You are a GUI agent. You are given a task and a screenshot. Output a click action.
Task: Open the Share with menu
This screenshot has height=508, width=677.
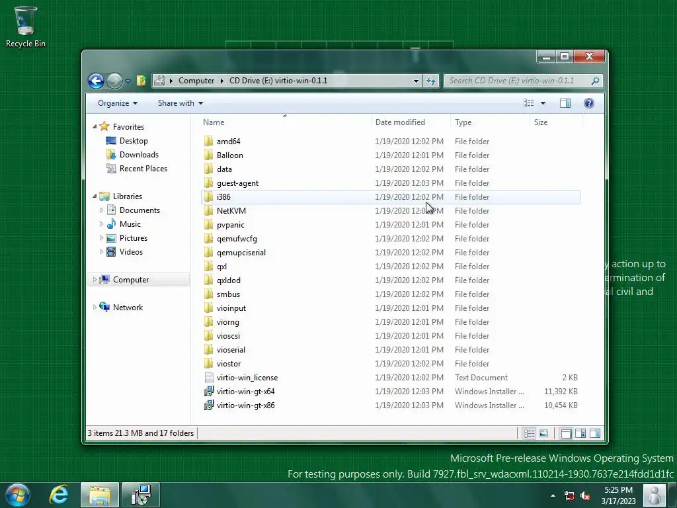pyautogui.click(x=180, y=103)
